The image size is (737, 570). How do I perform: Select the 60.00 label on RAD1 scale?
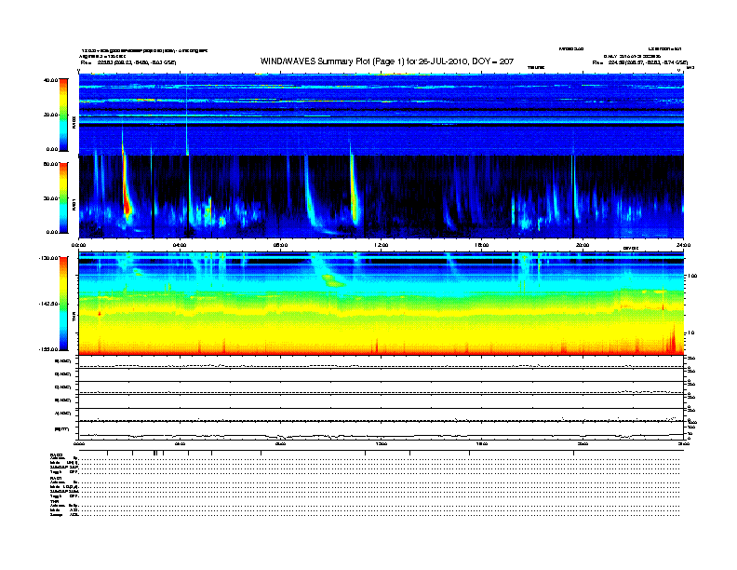[50, 164]
